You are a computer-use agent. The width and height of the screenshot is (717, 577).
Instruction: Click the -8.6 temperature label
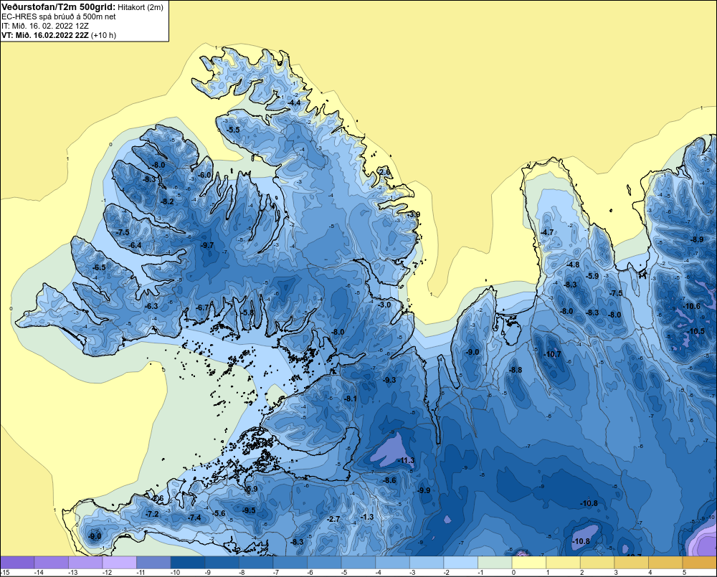pos(389,480)
